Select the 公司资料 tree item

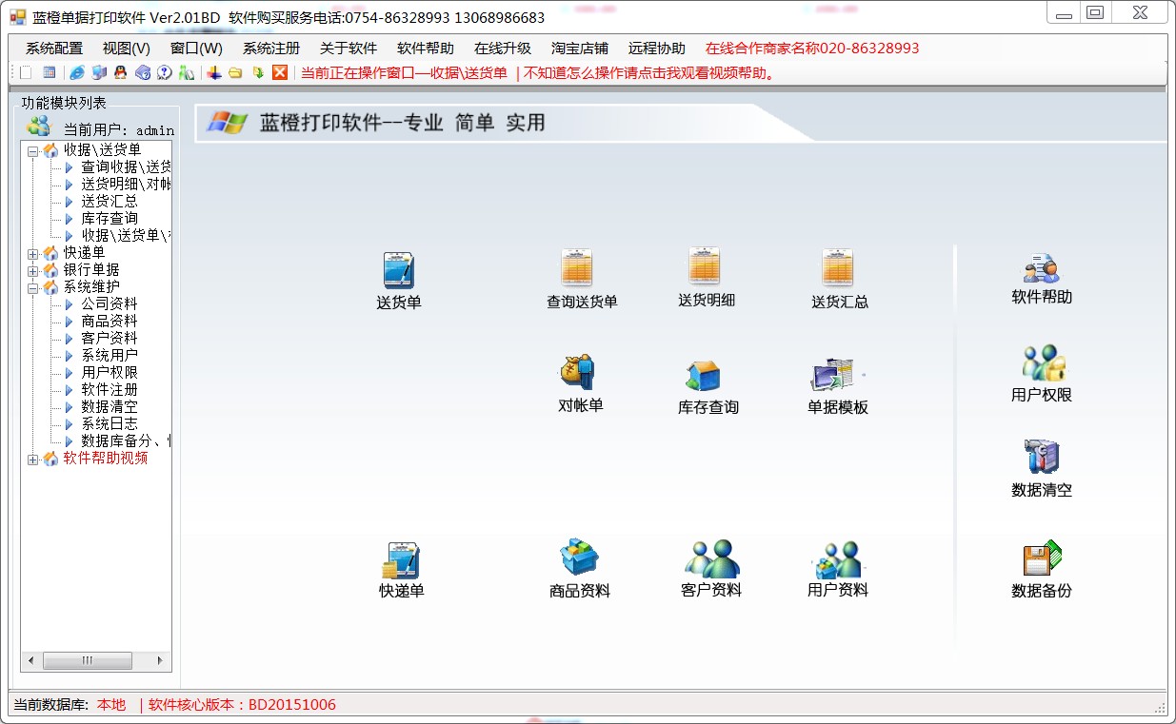coord(110,303)
